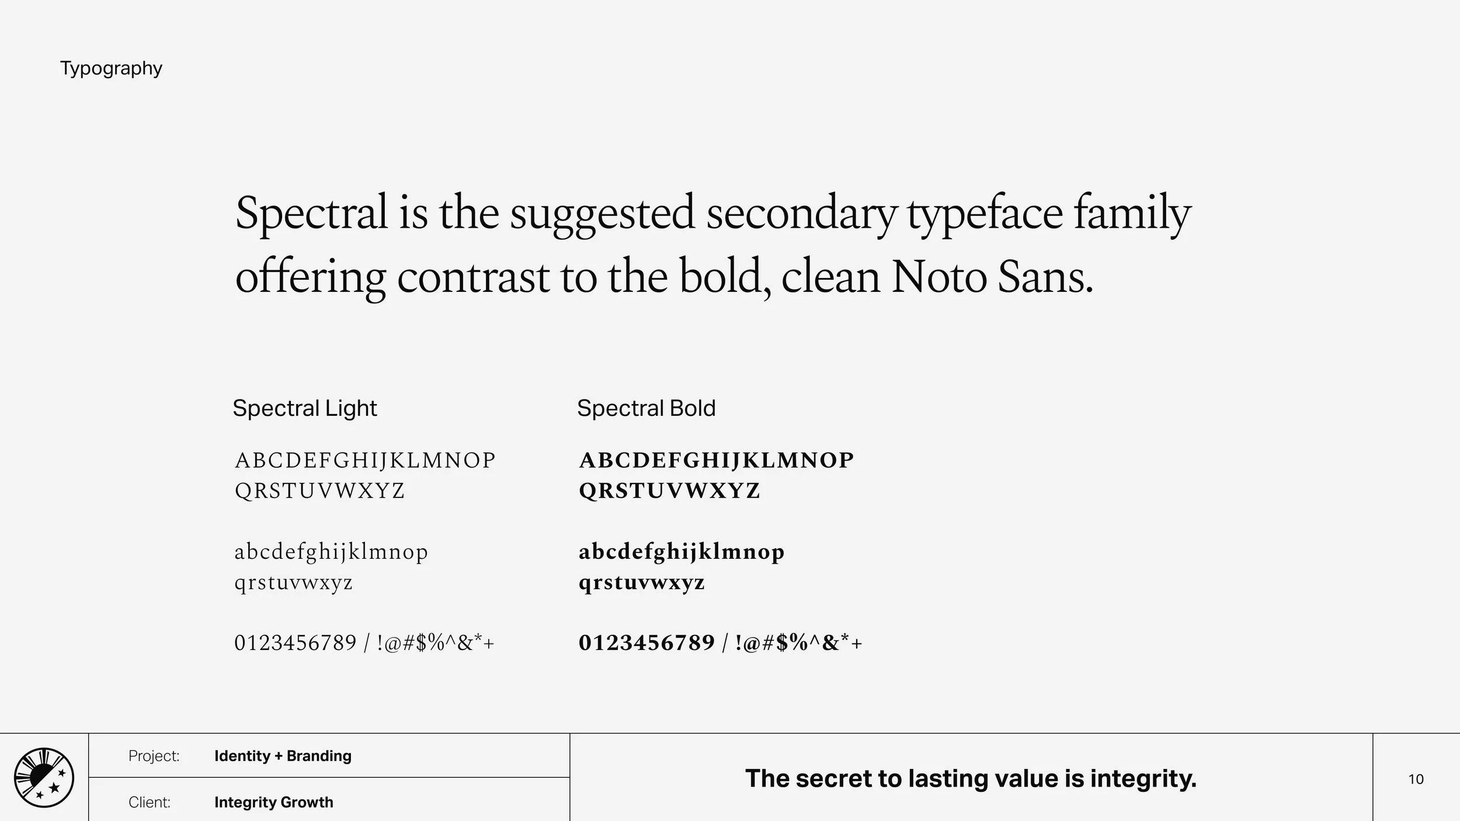Click the bold uppercase QRSTUVWXYZ line
The height and width of the screenshot is (821, 1460).
click(x=669, y=490)
